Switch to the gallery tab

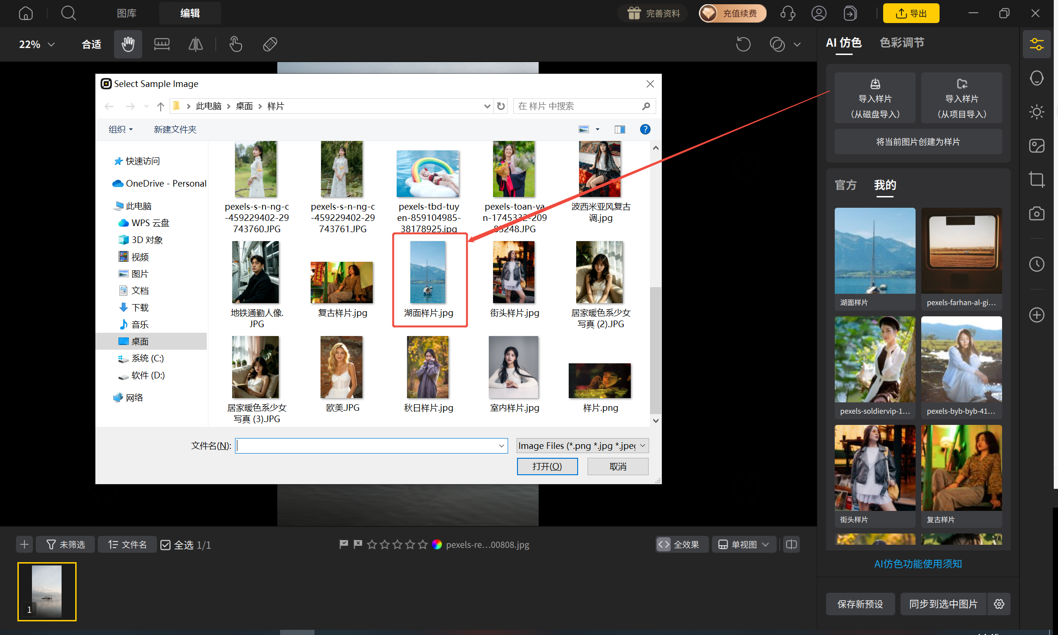click(x=126, y=13)
